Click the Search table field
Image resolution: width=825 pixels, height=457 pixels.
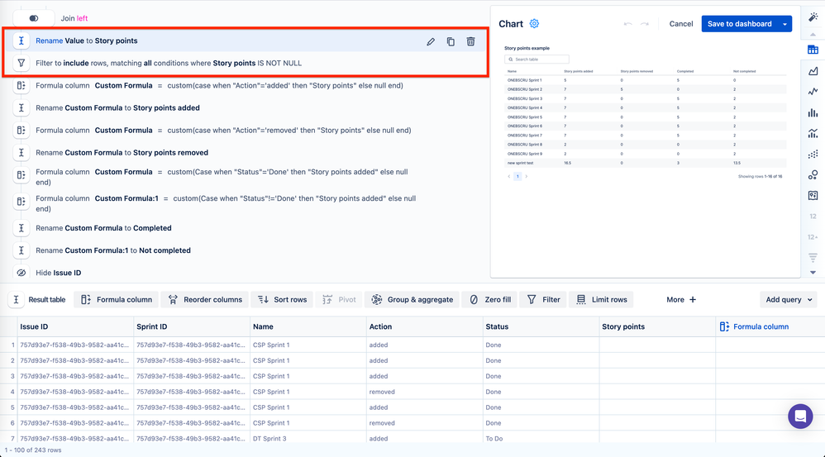click(x=536, y=60)
